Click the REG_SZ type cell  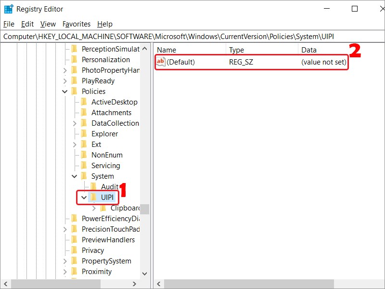tap(241, 62)
